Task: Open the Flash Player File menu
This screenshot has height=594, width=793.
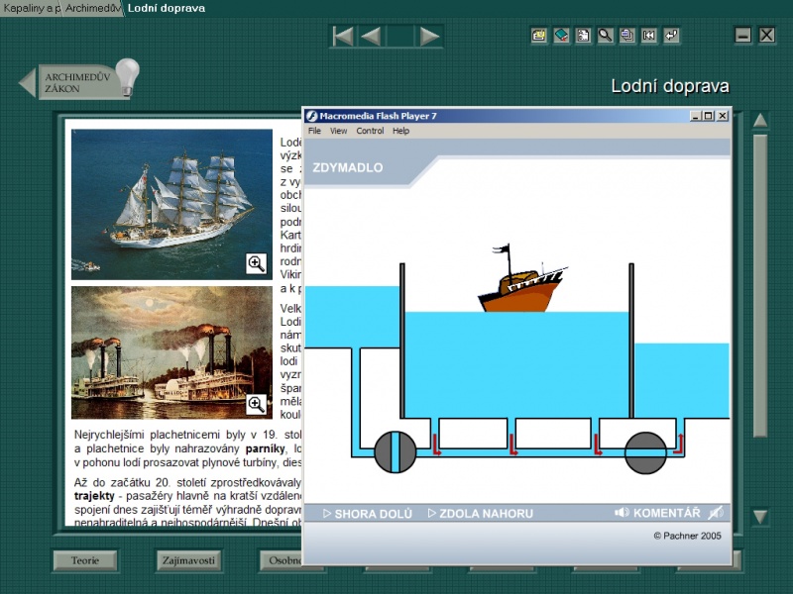Action: [314, 131]
